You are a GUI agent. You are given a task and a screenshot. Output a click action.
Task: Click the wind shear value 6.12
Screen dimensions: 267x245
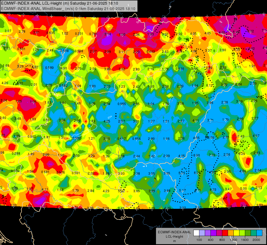209,85
